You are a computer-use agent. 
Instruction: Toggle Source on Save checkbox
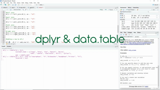point(13,10)
